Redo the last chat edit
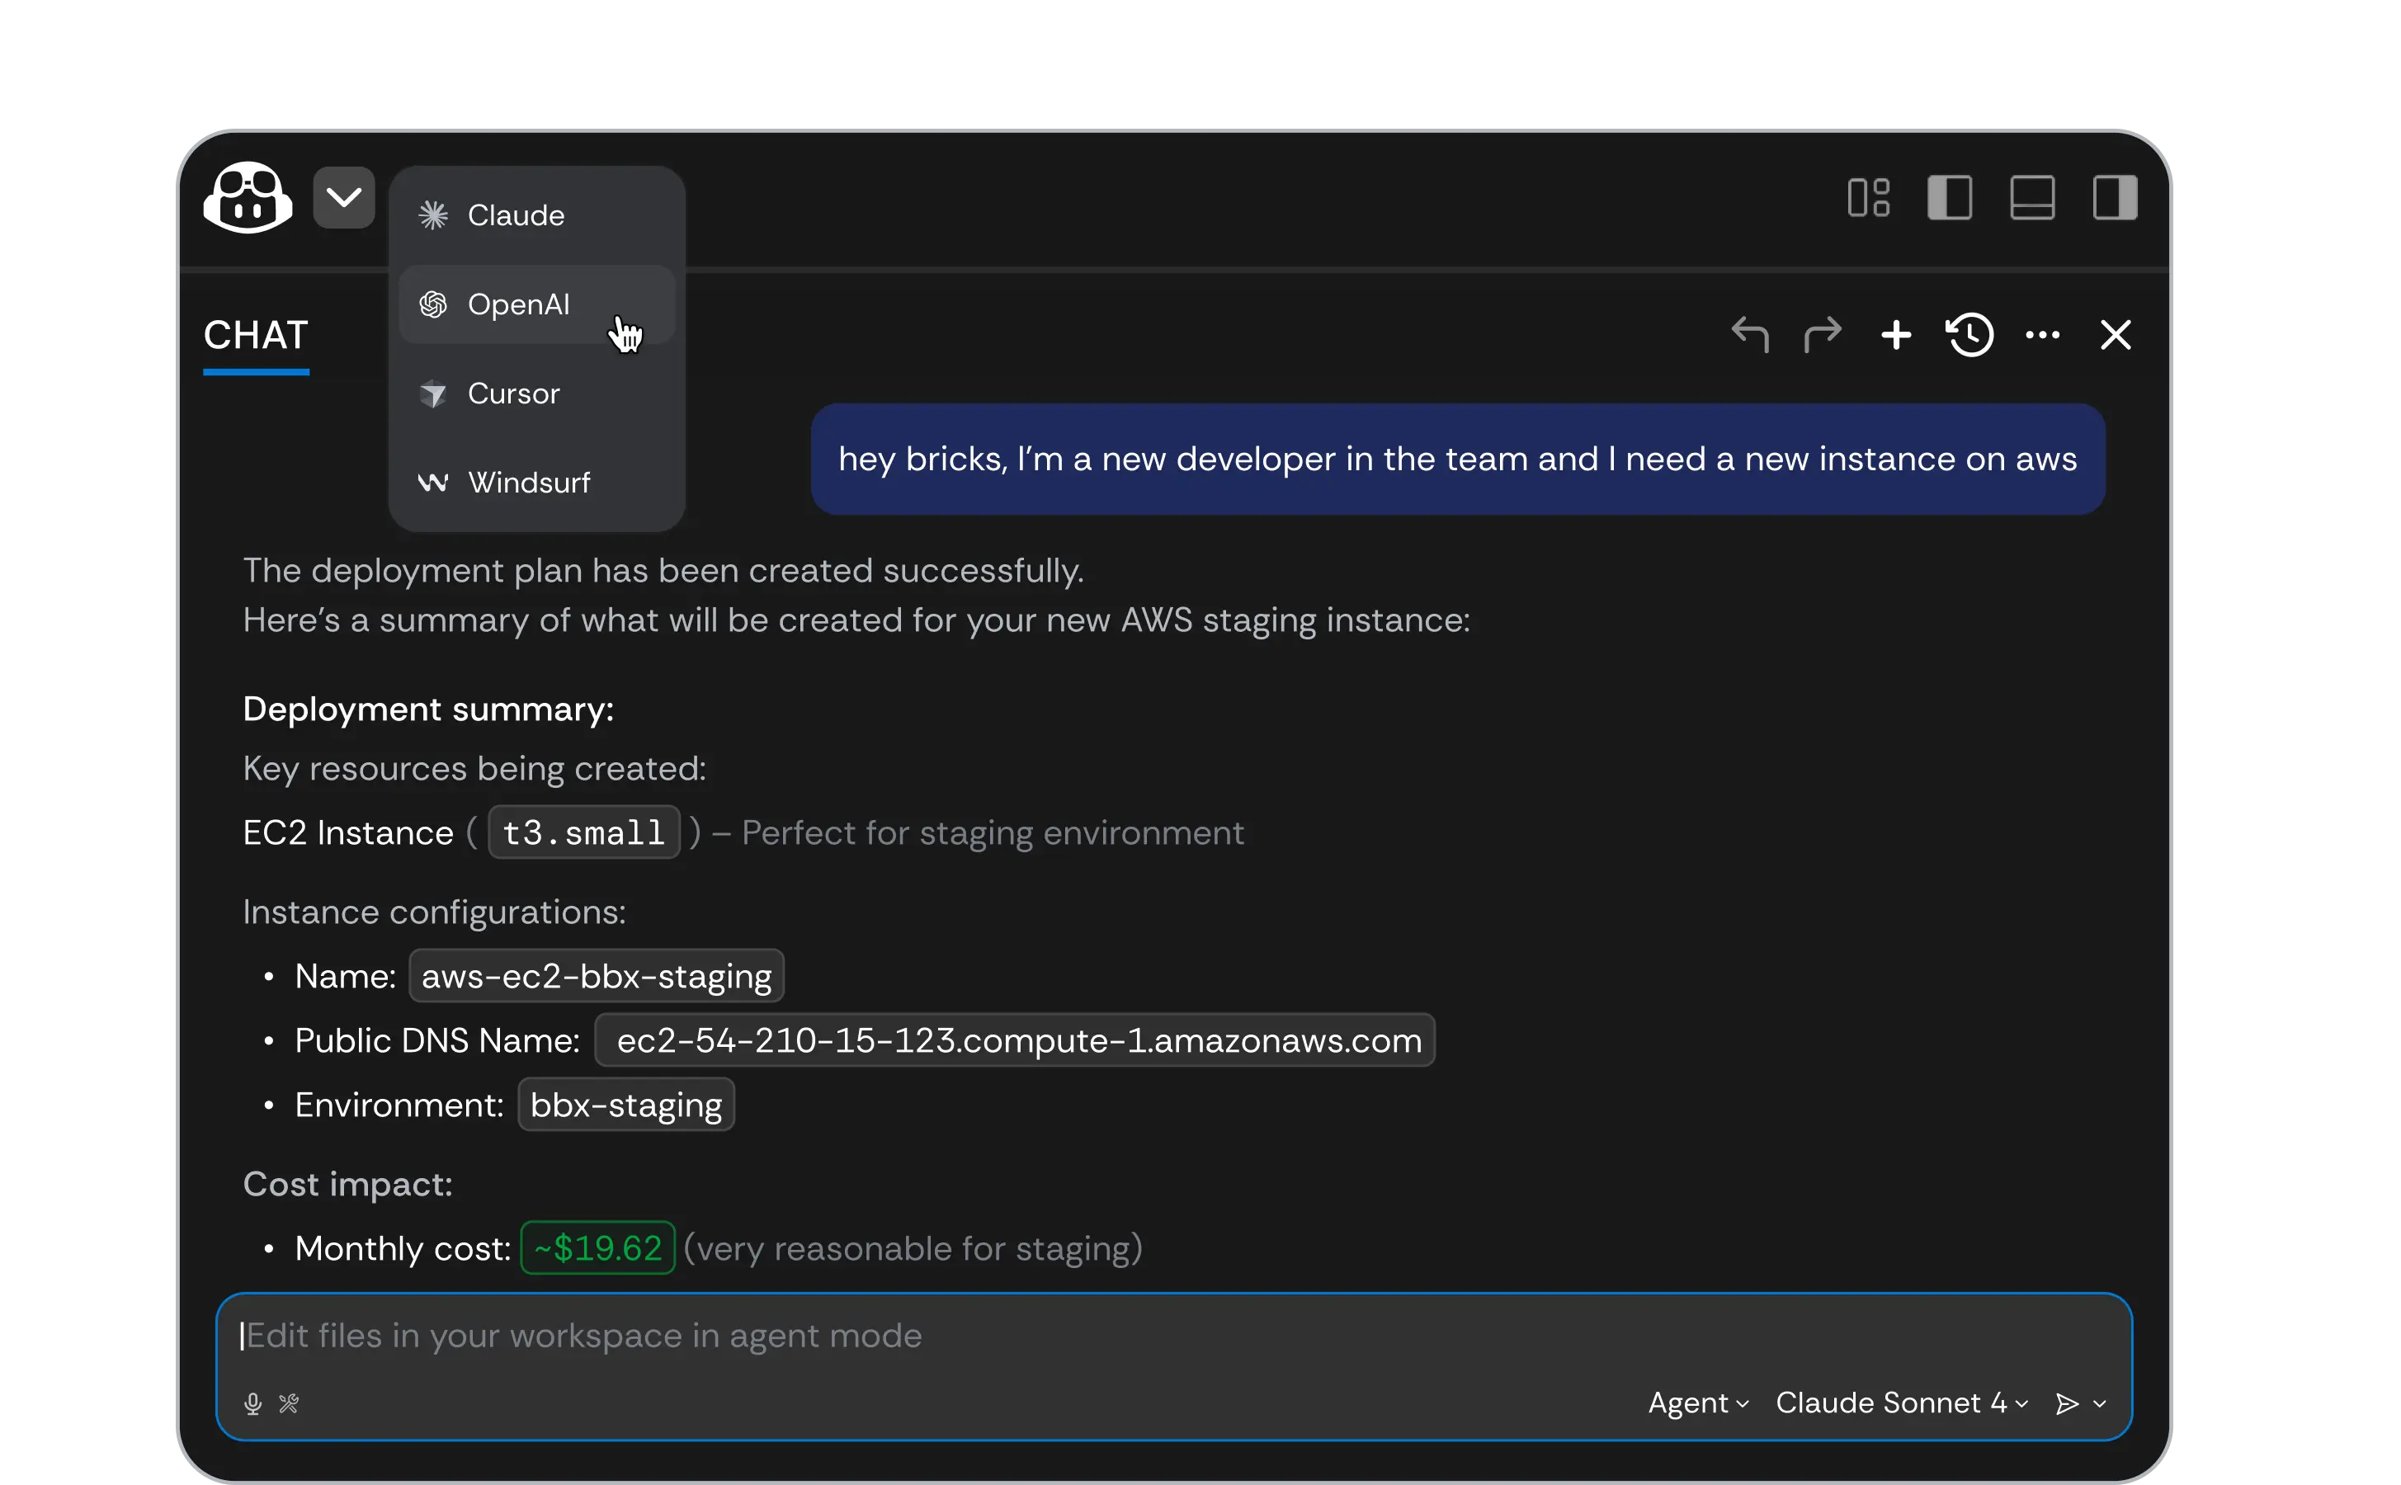This screenshot has width=2401, height=1485. [1823, 335]
